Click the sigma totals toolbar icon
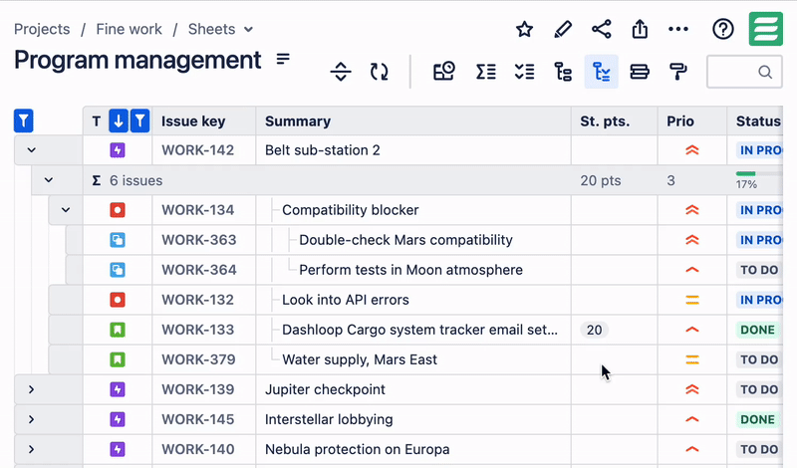Image resolution: width=797 pixels, height=468 pixels. (486, 72)
